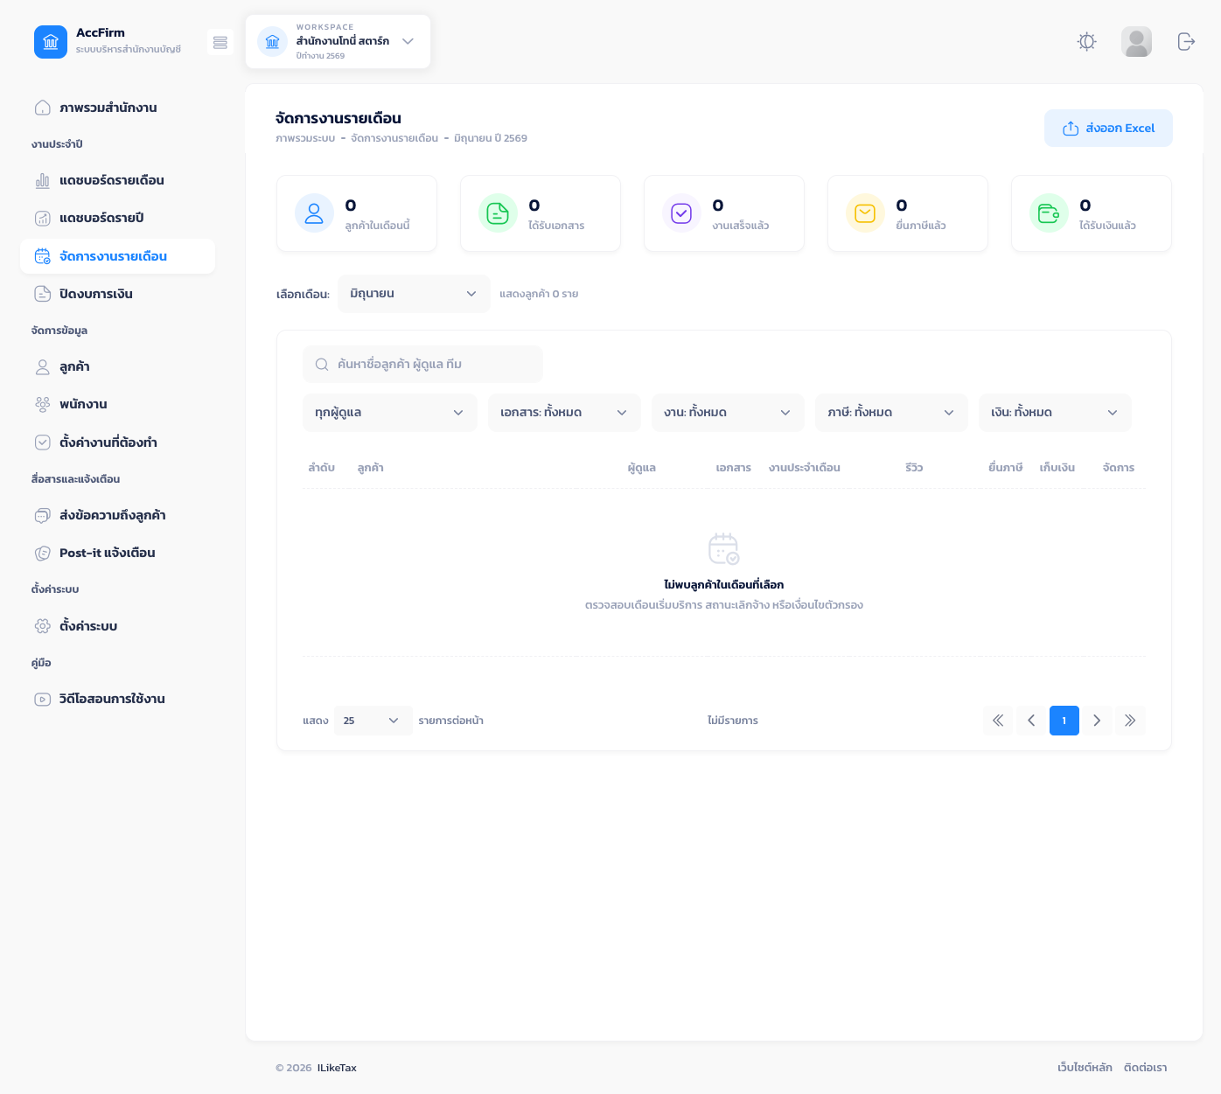Open the งาน: ทั้งหมด filter dropdown
This screenshot has height=1094, width=1221.
pos(728,413)
